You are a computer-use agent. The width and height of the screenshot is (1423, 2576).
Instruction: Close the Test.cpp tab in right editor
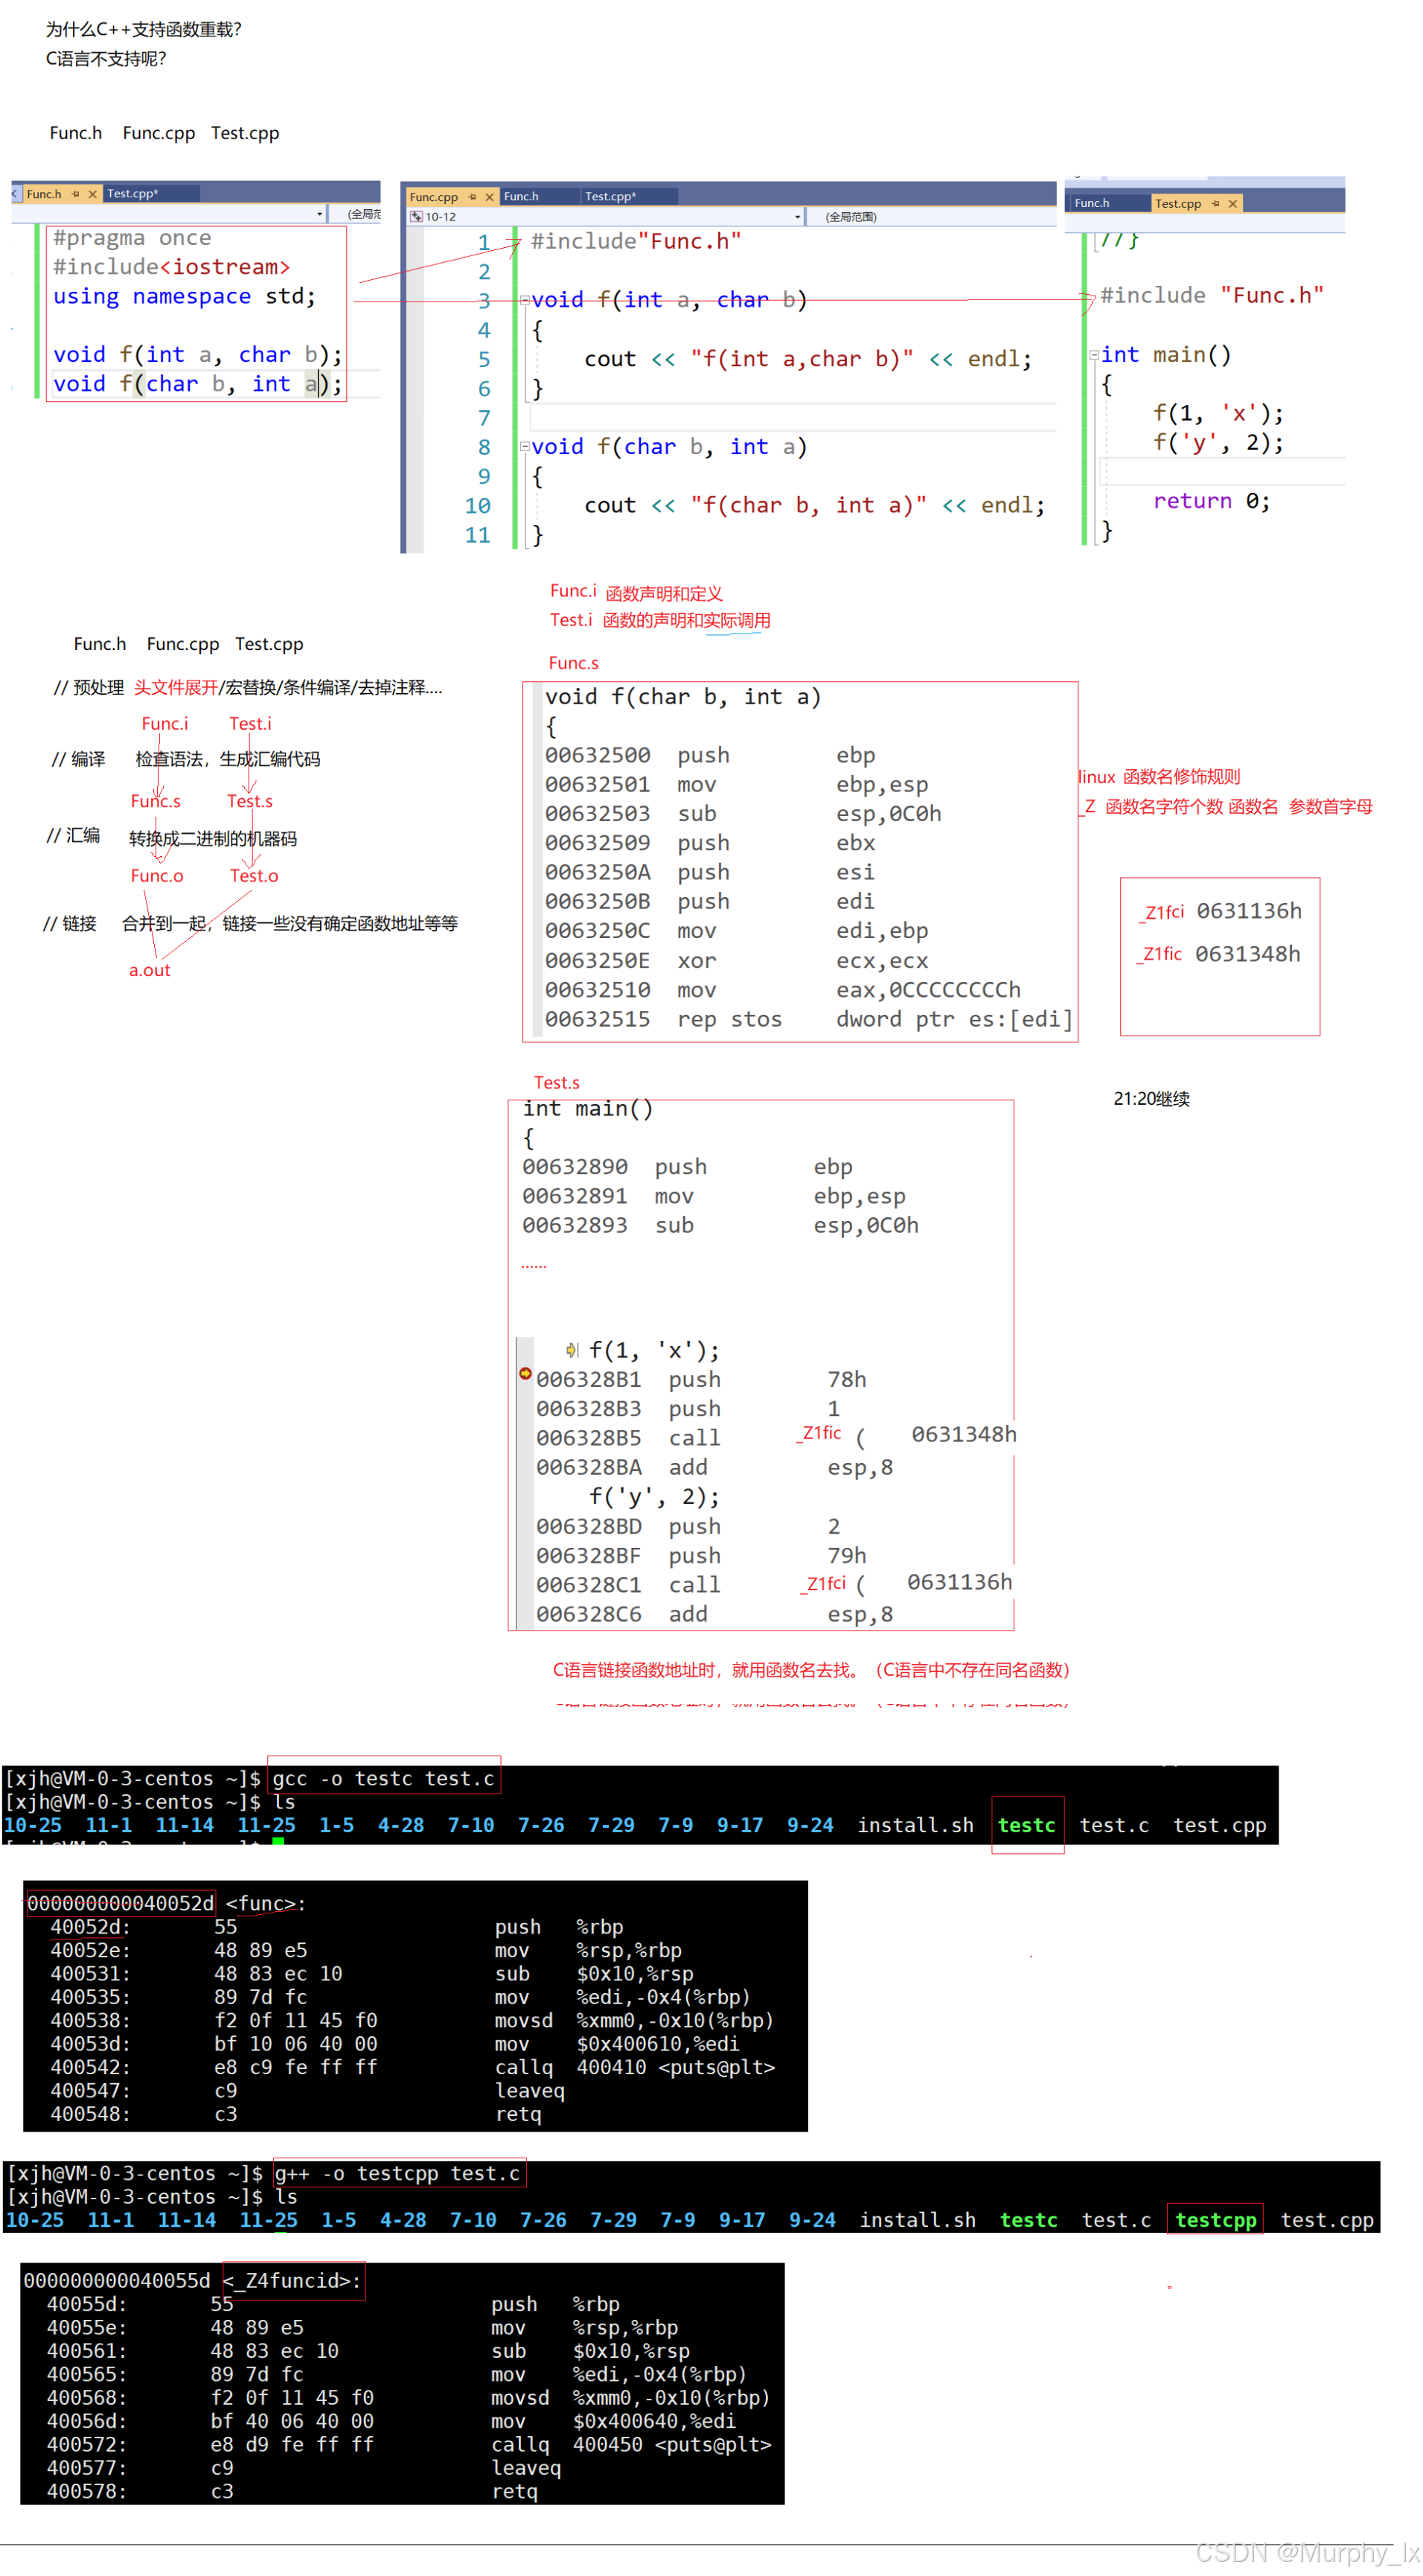tap(1232, 203)
